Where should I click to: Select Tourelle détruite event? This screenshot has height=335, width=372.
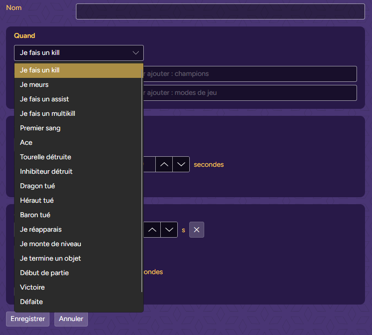[x=78, y=157]
